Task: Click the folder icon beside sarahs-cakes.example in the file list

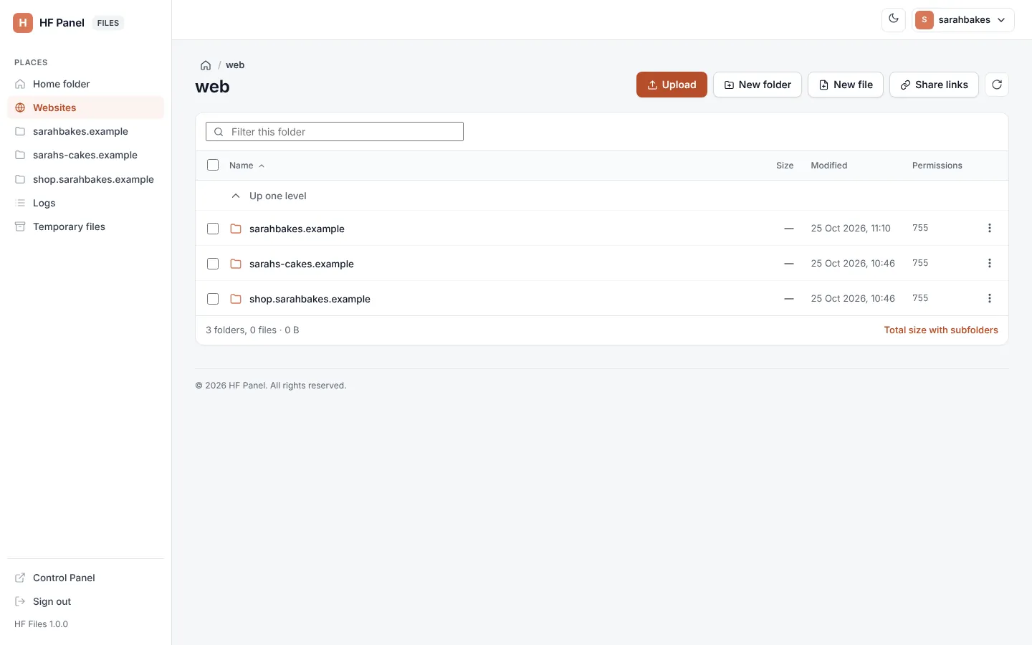Action: pyautogui.click(x=236, y=264)
